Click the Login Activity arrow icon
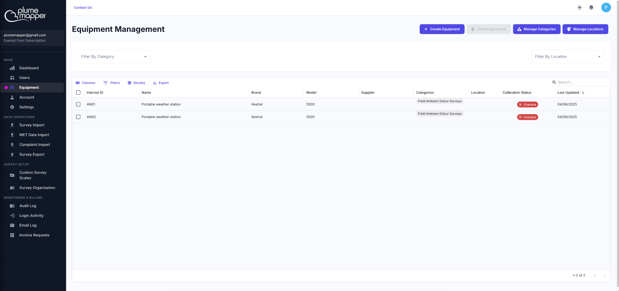Screen dimensions: 619x291 (12, 216)
